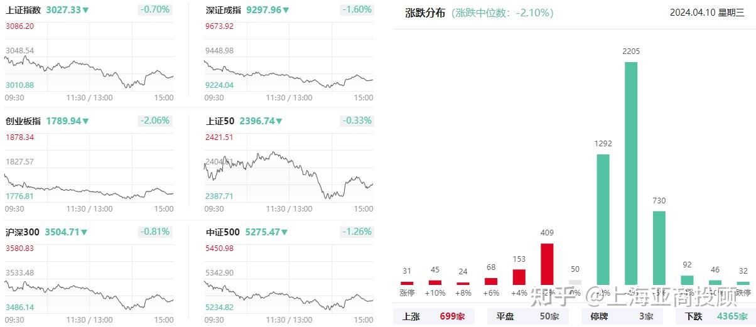Screen dimensions: 756x327
Task: Select the -0.70% change badge
Action: pos(154,9)
